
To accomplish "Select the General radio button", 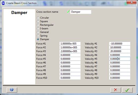I will (38, 32).
